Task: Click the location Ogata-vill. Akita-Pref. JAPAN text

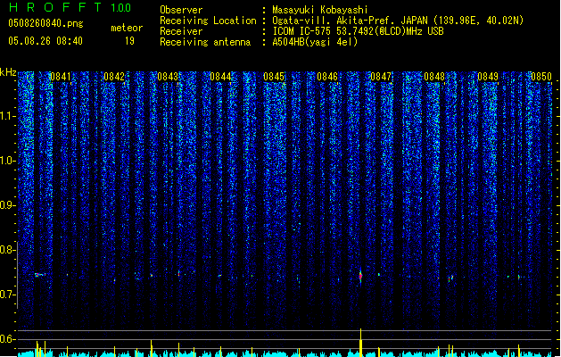Action: (x=350, y=21)
